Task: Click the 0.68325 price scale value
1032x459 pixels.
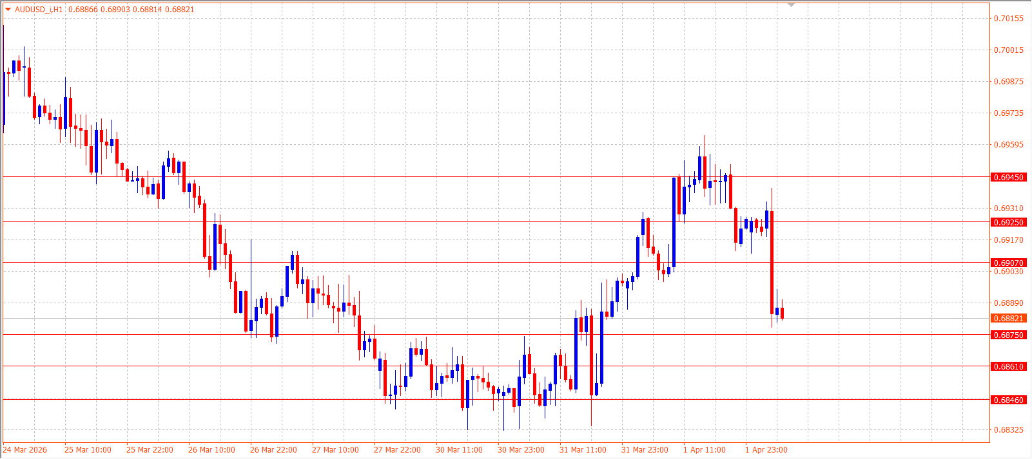Action: tap(1008, 429)
